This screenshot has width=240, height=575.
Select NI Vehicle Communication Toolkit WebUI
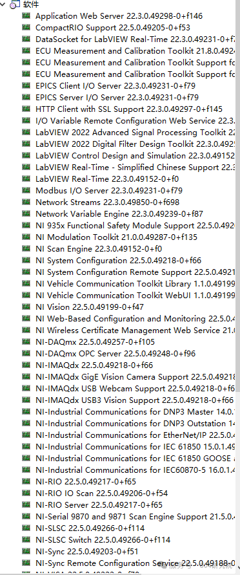(135, 295)
